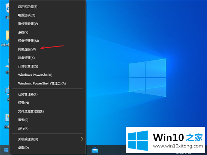207x155 pixels.
Task: Click Network Connections (网络连接)
Action: (48, 49)
